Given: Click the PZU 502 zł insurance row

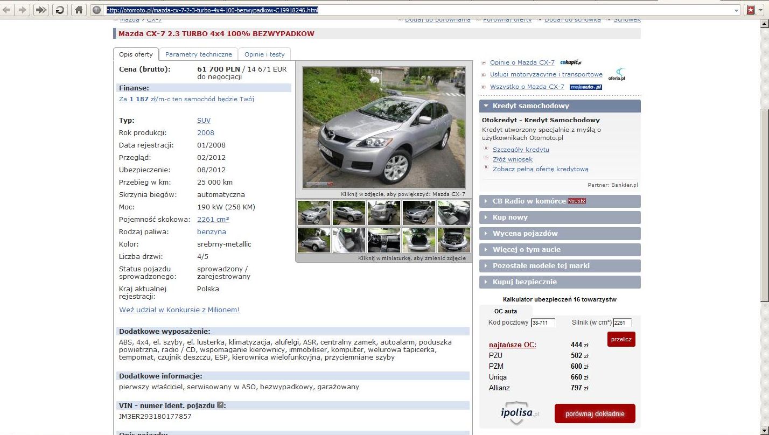Looking at the screenshot, I should pos(539,356).
